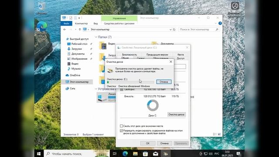Click Cancel in the Properties dialog
Image resolution: width=279 pixels, height=157 pixels.
click(164, 143)
